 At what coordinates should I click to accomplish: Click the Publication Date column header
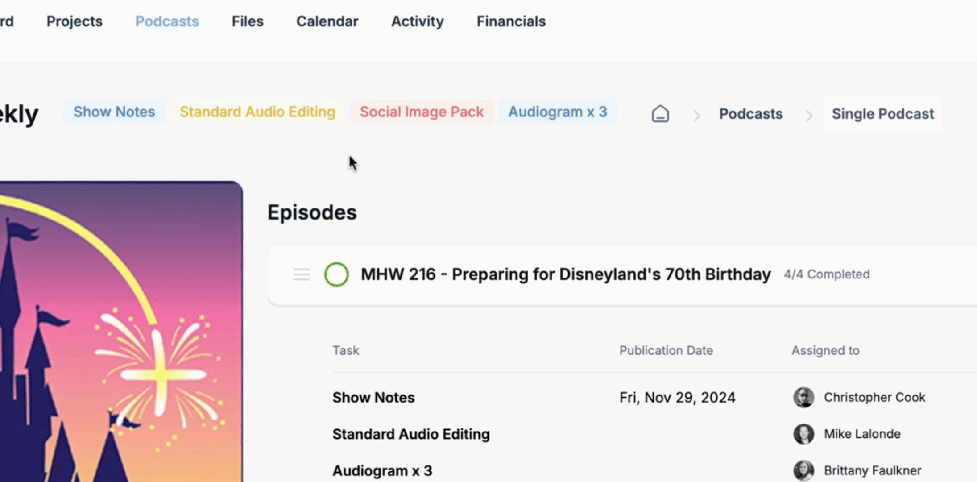point(666,350)
